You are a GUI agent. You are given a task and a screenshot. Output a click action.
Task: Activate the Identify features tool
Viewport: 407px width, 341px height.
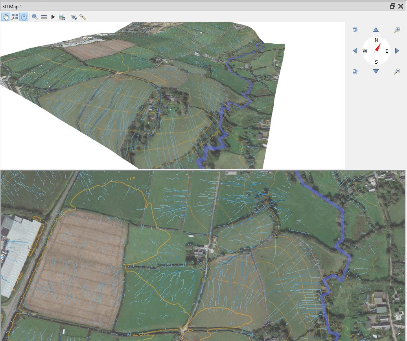click(35, 17)
